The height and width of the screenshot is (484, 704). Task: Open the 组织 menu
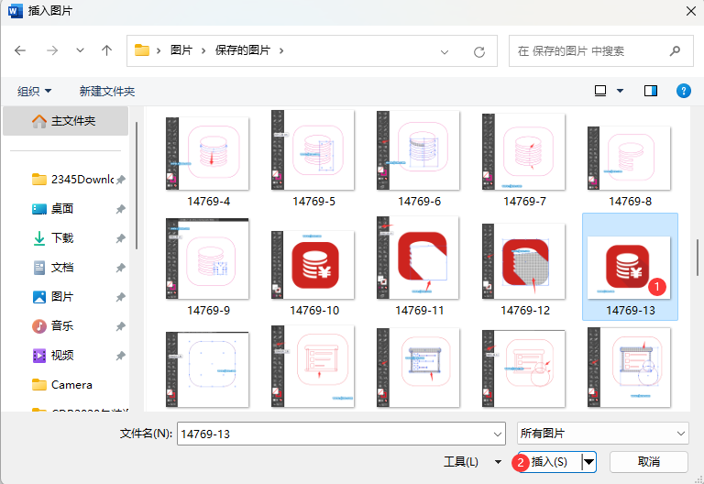point(34,91)
